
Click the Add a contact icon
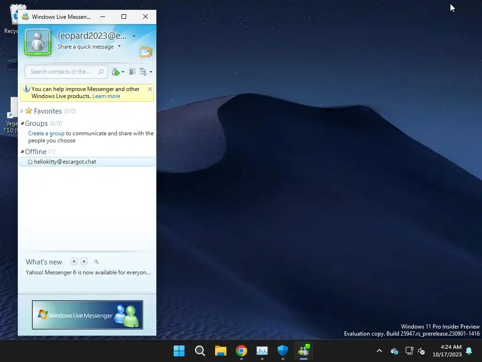(x=116, y=72)
